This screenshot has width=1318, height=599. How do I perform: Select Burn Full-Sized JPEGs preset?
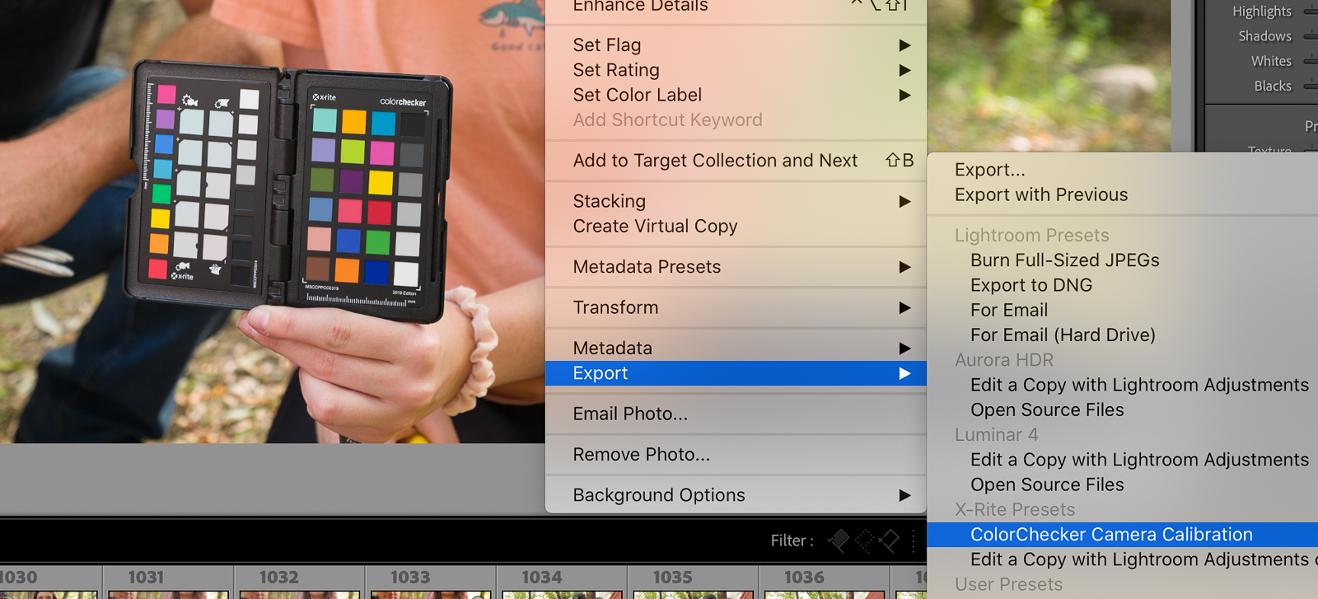(1064, 260)
